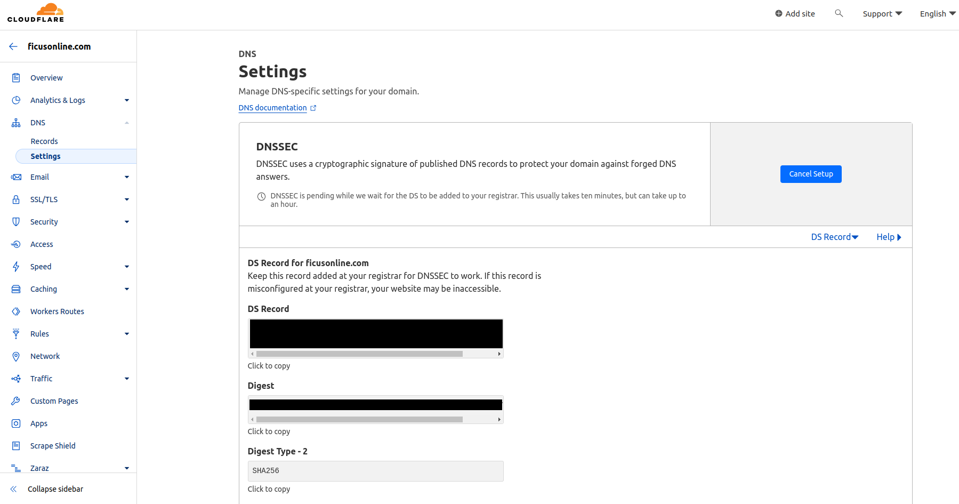Open the Network menu item
This screenshot has height=504, width=959.
coord(45,356)
